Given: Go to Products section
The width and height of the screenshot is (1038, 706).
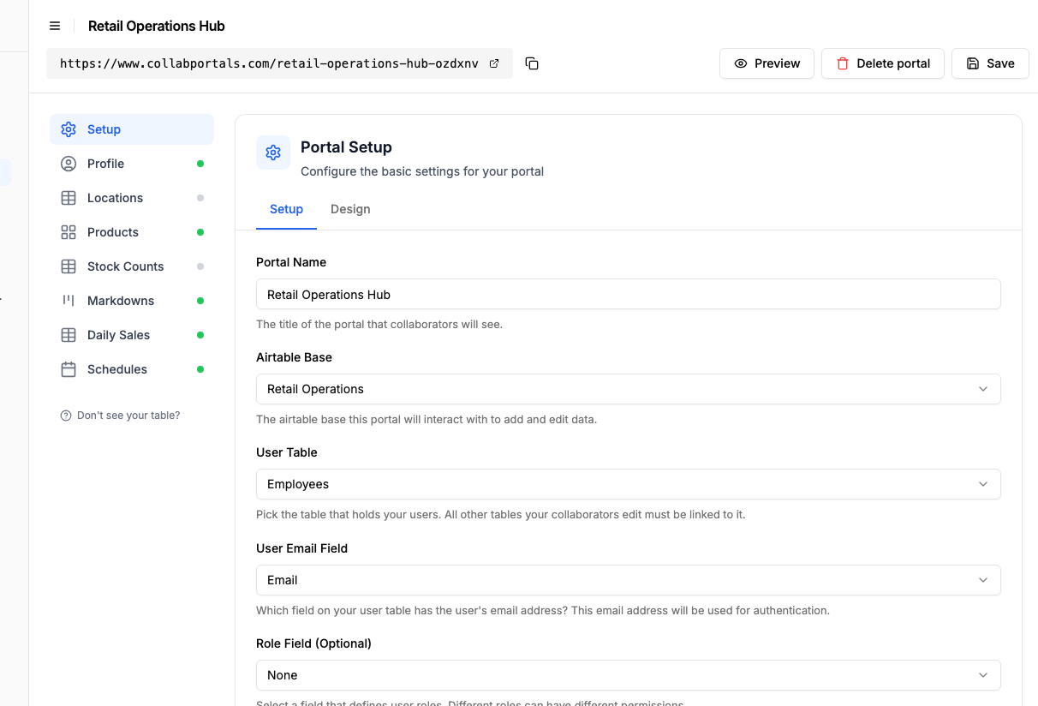Looking at the screenshot, I should pos(132,232).
